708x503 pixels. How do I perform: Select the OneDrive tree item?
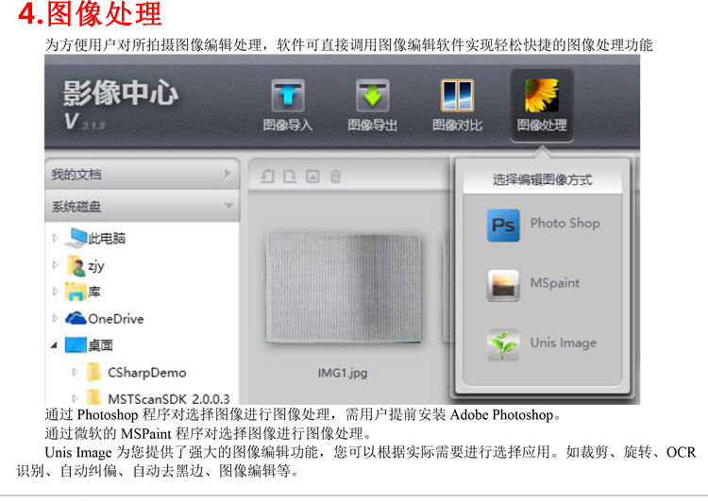point(105,319)
